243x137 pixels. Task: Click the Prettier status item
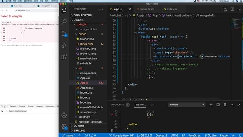click(x=224, y=135)
